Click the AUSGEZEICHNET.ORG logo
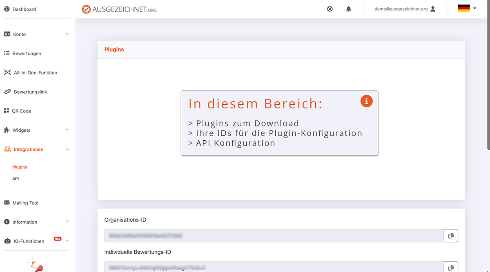490x272 pixels. (x=119, y=9)
